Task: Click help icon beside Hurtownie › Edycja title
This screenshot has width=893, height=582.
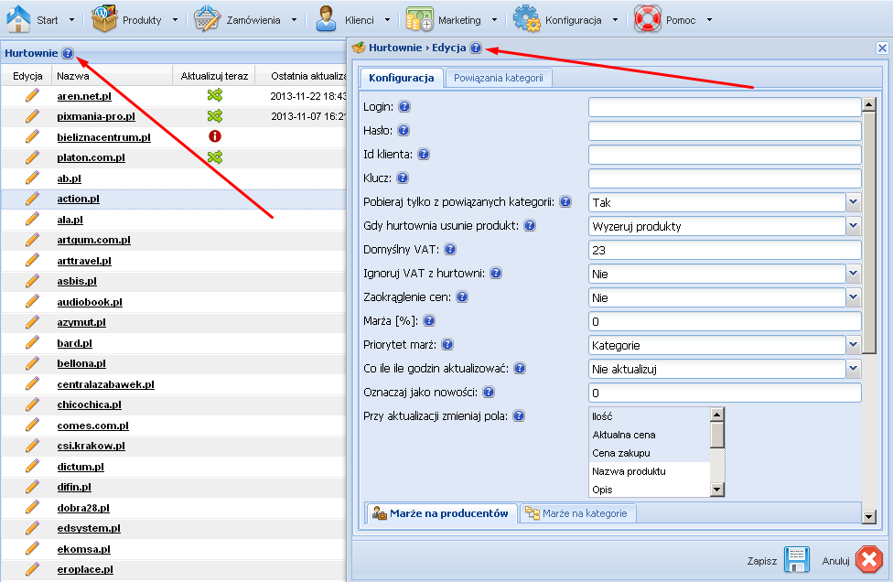Action: (x=476, y=48)
